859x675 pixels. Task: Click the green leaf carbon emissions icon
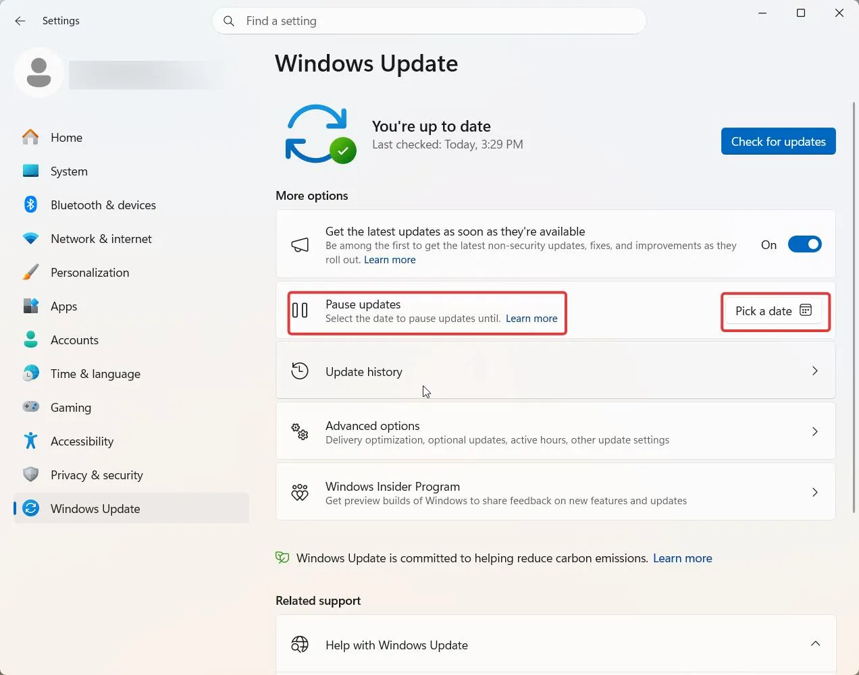pos(282,558)
